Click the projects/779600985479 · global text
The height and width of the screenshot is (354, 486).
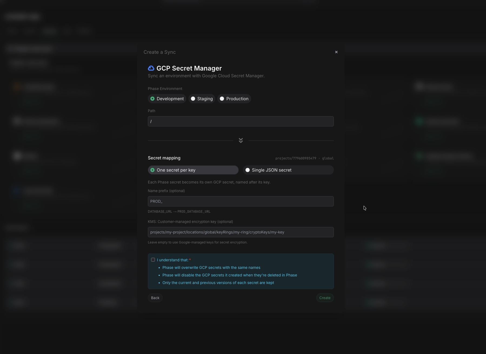tap(304, 158)
